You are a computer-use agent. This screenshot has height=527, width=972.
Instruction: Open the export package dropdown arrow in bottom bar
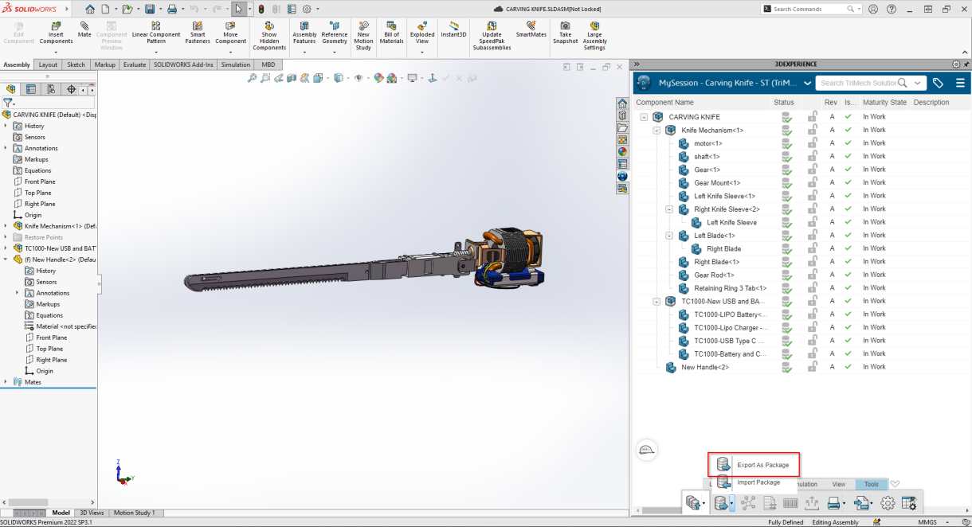732,503
